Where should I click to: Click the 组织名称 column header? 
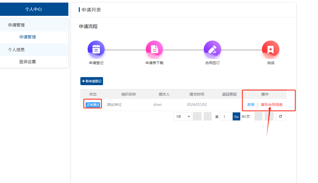pyautogui.click(x=129, y=94)
